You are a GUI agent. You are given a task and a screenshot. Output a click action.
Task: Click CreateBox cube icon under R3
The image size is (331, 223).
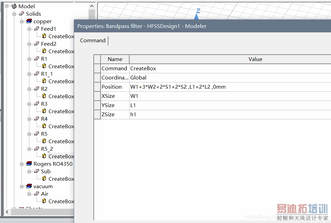tap(44, 111)
